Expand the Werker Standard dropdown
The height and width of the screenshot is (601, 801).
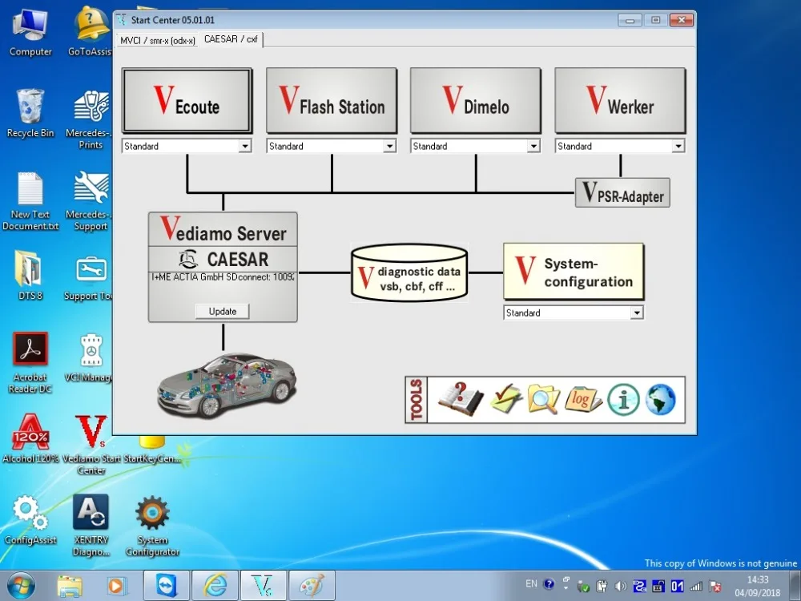[x=678, y=146]
